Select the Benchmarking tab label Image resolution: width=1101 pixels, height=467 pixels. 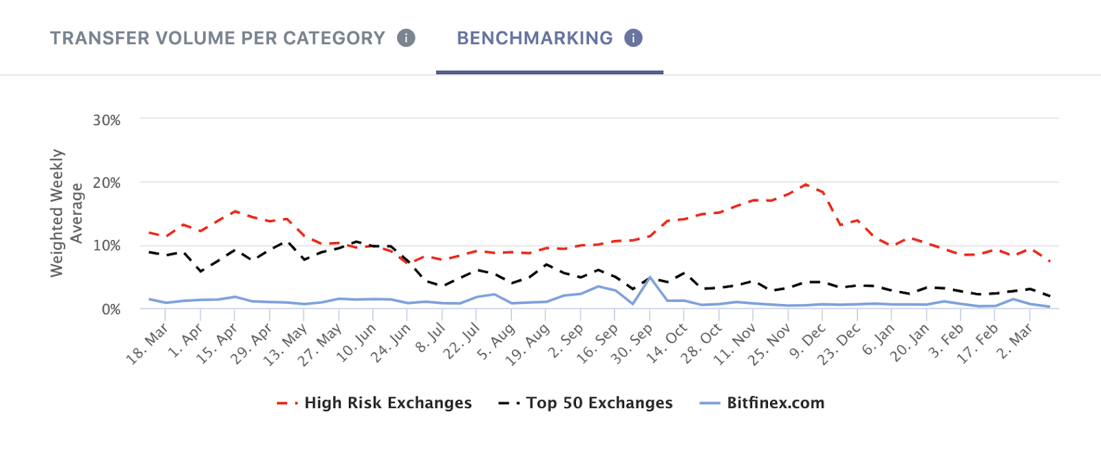[535, 38]
